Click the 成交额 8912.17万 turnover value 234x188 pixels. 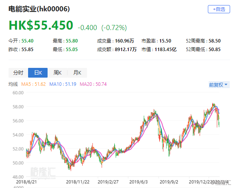tap(117, 50)
